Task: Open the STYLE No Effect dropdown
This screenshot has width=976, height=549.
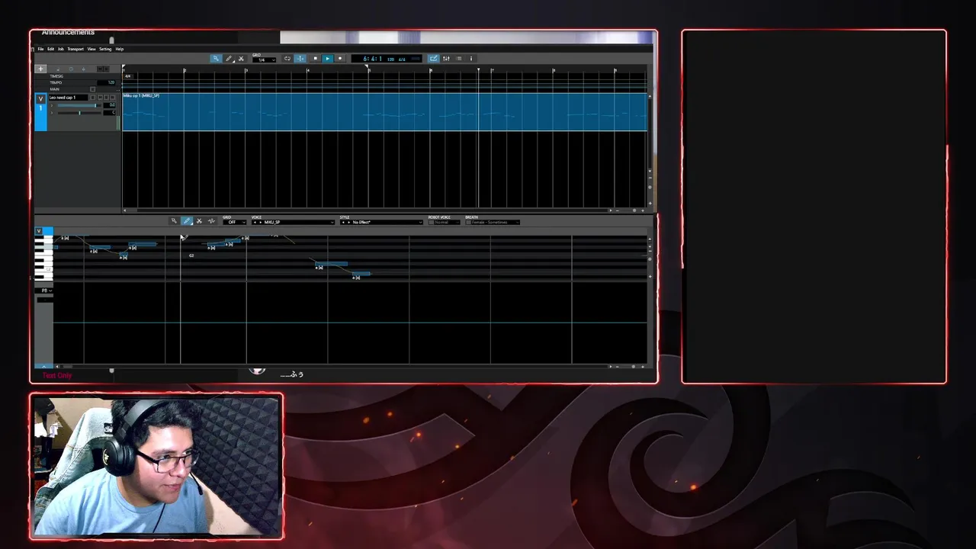Action: (x=381, y=223)
